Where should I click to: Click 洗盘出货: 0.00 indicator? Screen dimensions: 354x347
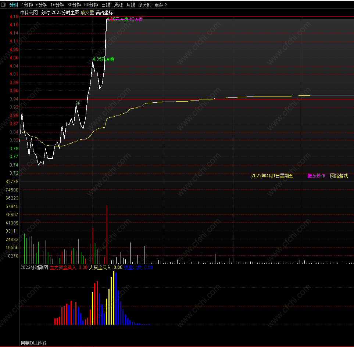coord(138,267)
